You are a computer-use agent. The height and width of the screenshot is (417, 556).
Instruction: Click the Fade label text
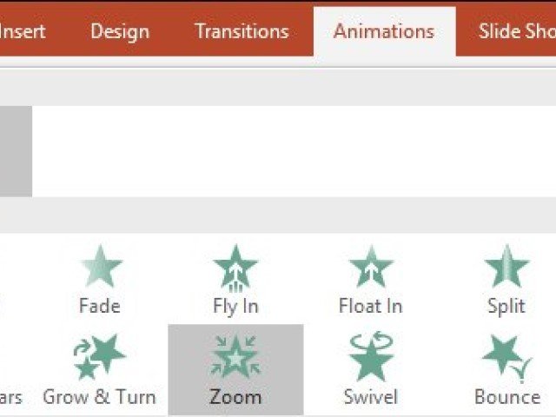click(100, 306)
